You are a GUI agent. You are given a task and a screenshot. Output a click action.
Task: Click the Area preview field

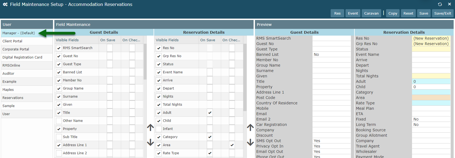tap(431, 98)
